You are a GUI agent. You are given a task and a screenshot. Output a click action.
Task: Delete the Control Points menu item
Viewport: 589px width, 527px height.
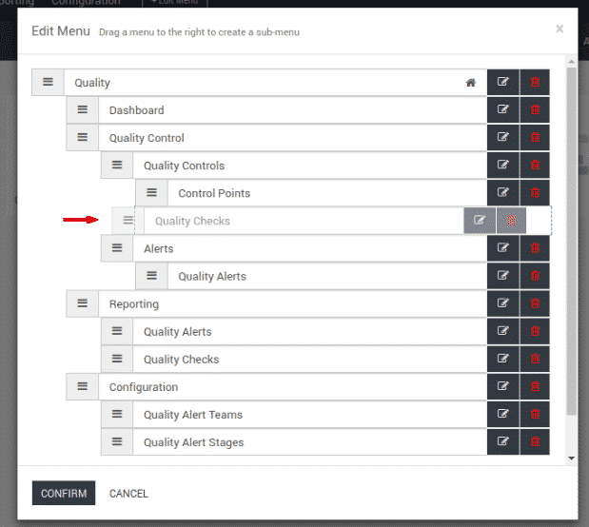[535, 193]
